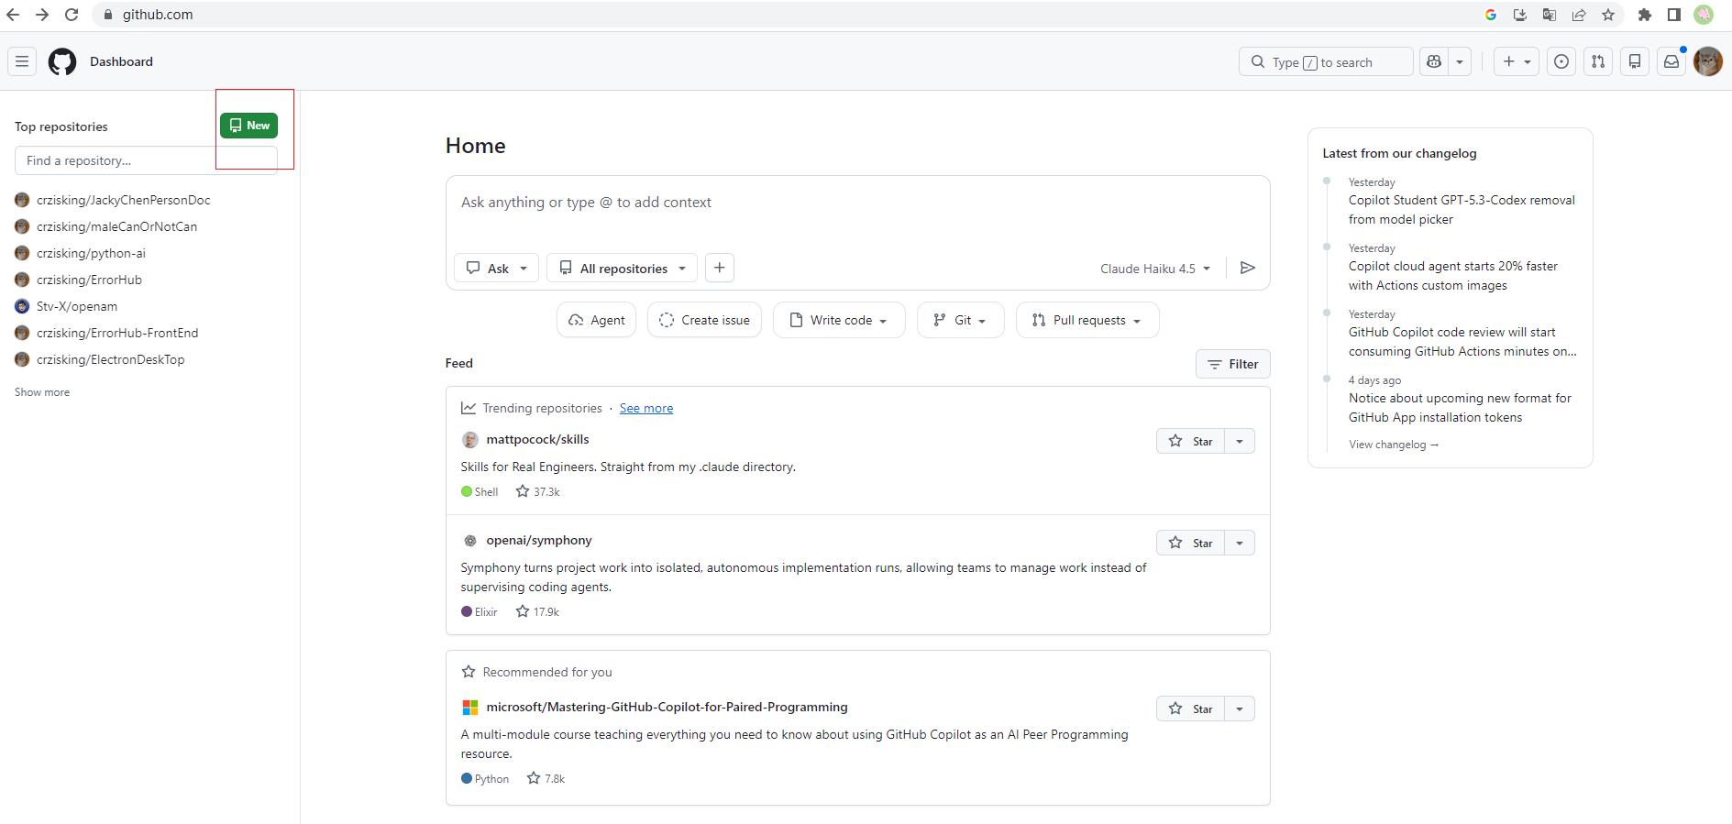Click the 7.8k star count for microsoft repository
The image size is (1732, 824).
(546, 779)
